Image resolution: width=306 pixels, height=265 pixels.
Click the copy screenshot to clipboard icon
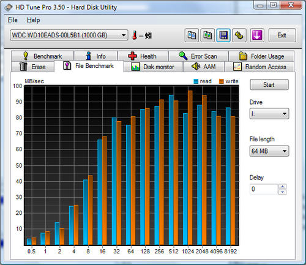[207, 35]
